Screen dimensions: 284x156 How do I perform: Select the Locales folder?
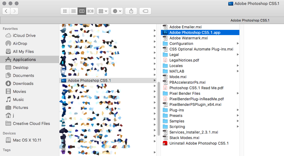coord(200,66)
